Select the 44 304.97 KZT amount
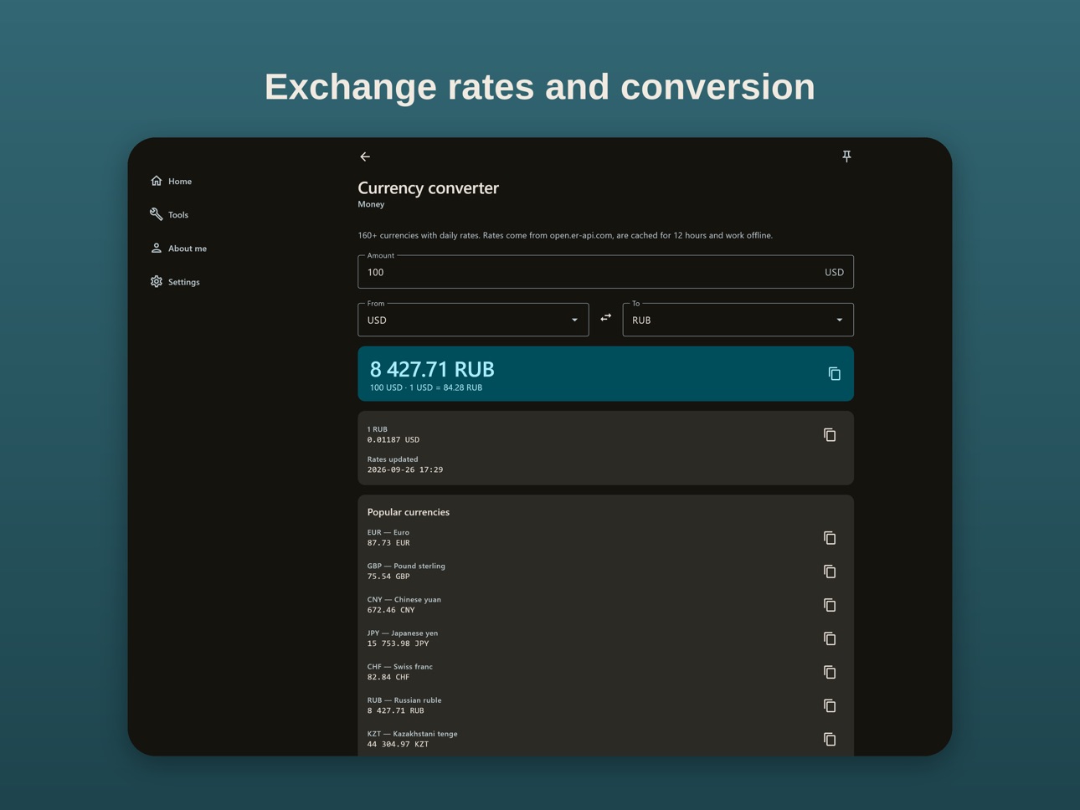The height and width of the screenshot is (810, 1080). [x=399, y=744]
